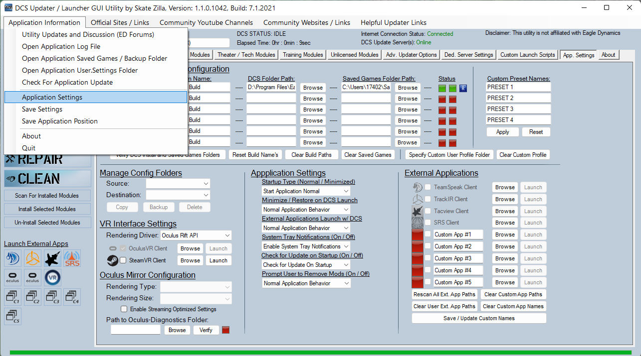Click red indicator next to Verify button
This screenshot has width=641, height=356.
tap(225, 330)
